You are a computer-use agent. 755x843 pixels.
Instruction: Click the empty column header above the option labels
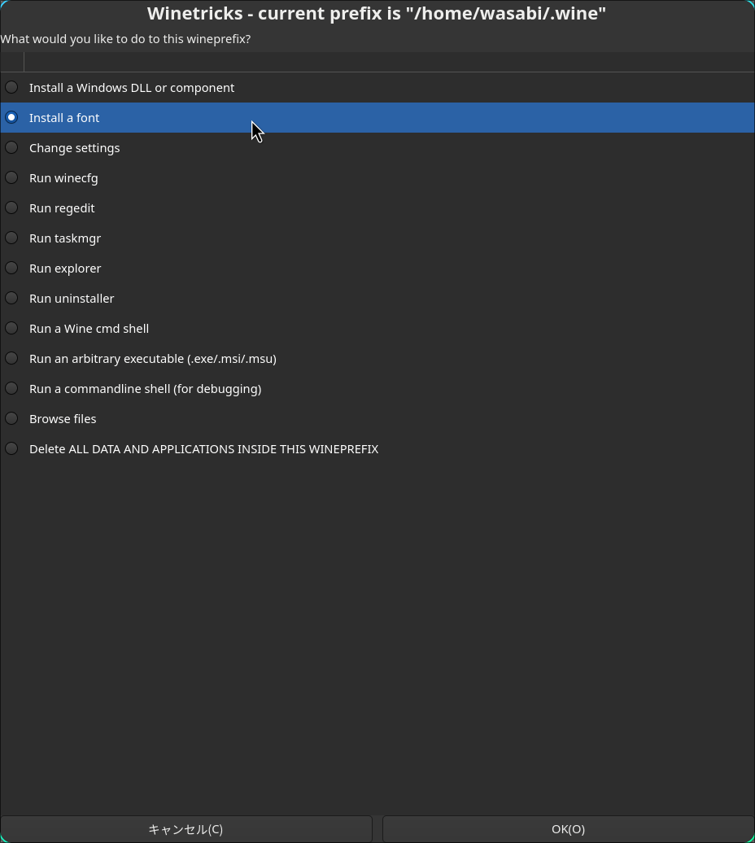pos(389,62)
